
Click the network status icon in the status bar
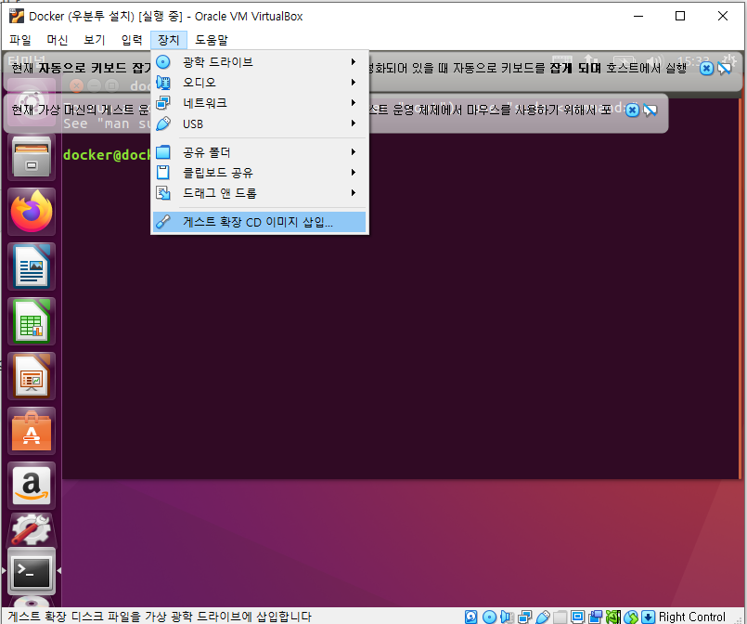click(524, 617)
